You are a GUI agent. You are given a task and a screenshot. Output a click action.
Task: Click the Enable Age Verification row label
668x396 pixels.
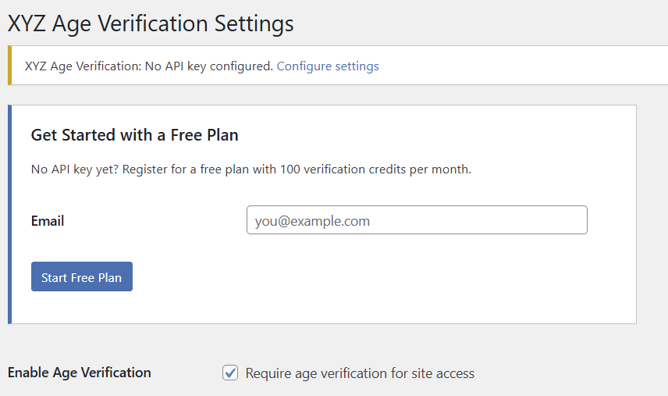pos(79,373)
